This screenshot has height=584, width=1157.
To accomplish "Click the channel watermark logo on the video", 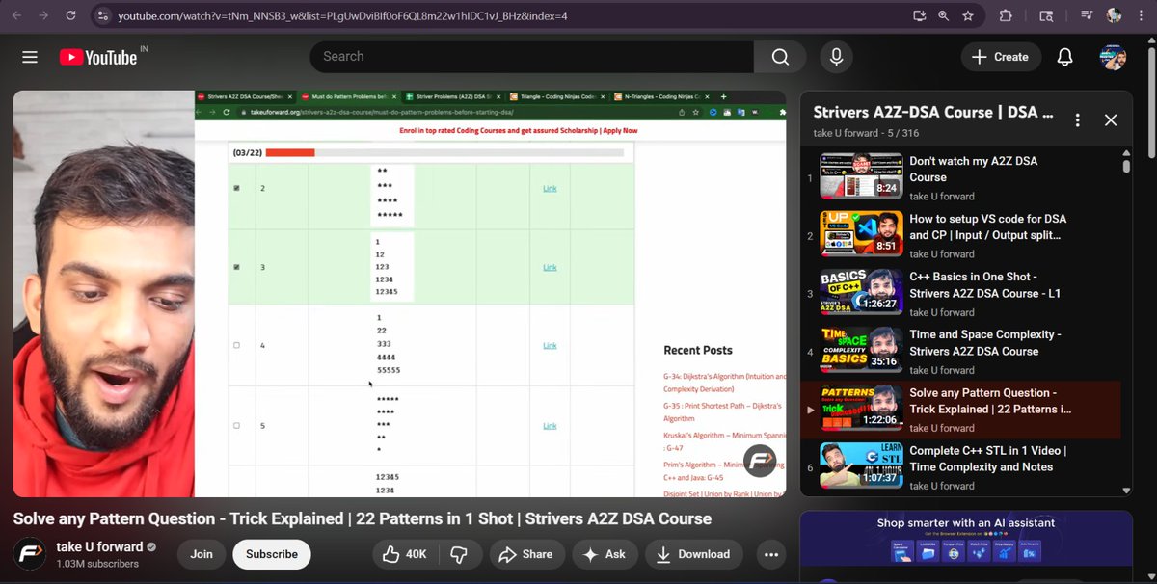I will tap(759, 462).
